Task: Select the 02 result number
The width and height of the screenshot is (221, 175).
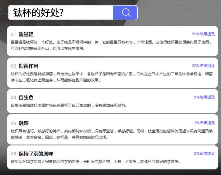Action: [13, 66]
